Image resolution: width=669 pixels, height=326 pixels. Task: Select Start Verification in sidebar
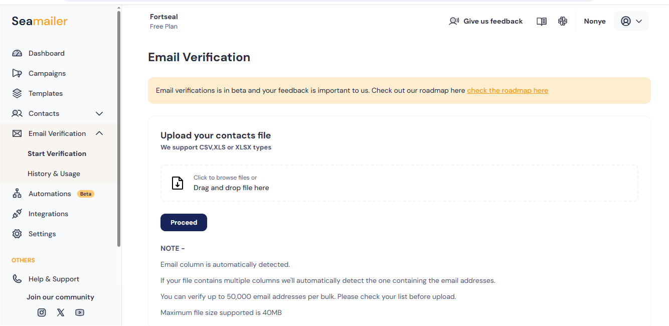point(57,153)
